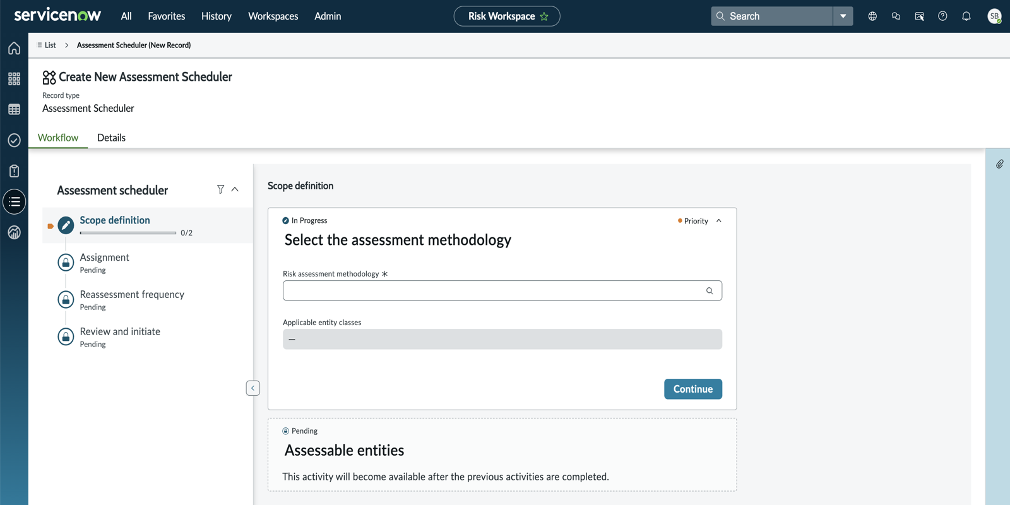Image resolution: width=1010 pixels, height=505 pixels.
Task: Select the highlighted list sidebar icon
Action: pos(14,202)
